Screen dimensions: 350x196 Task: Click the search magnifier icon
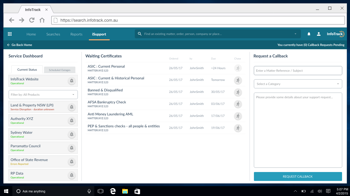tap(140, 34)
